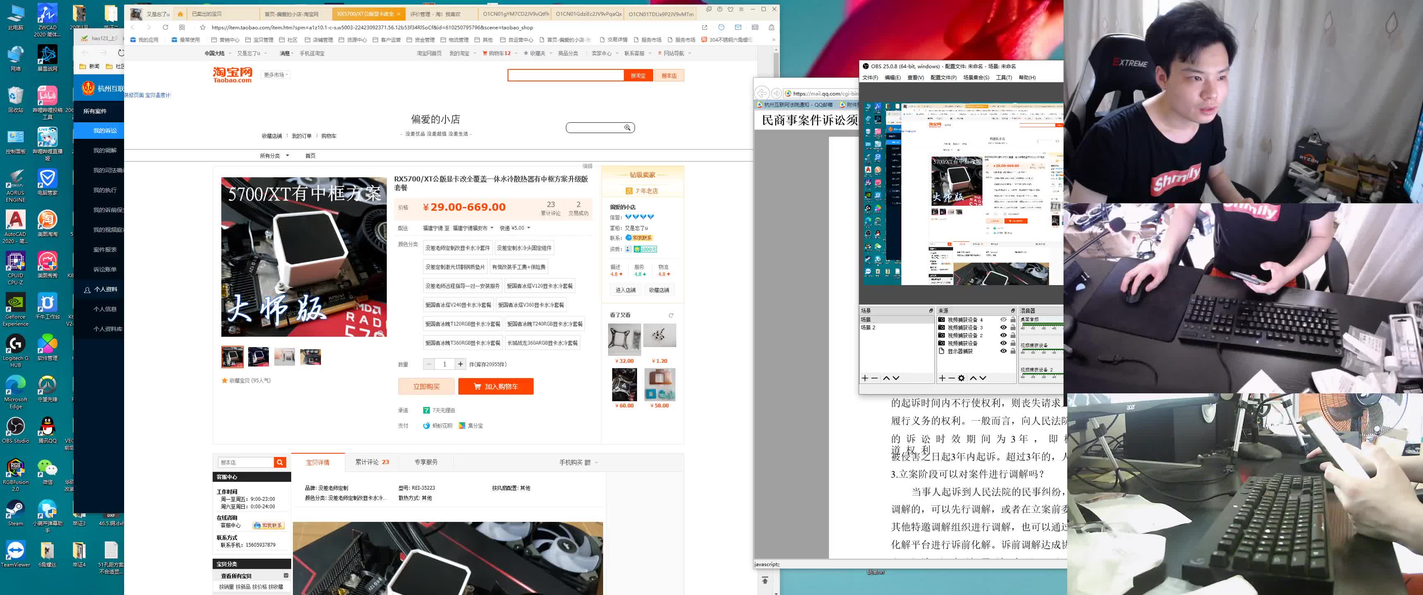This screenshot has width=1423, height=595.
Task: Open AutoCAD 2020 desktop shortcut
Action: coord(15,227)
